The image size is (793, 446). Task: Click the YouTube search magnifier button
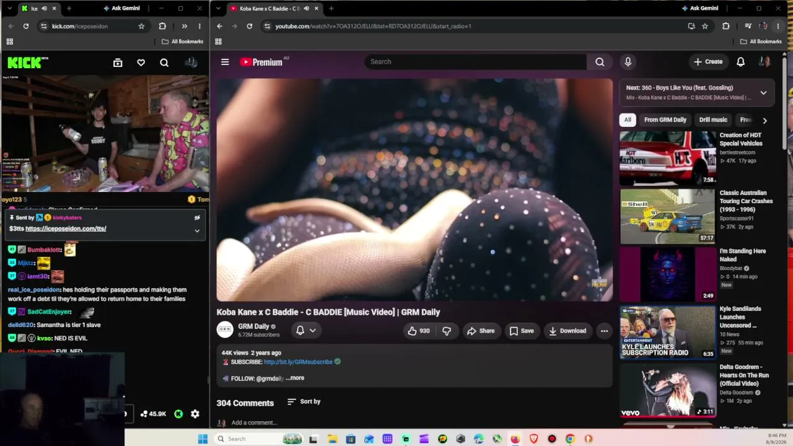coord(600,62)
